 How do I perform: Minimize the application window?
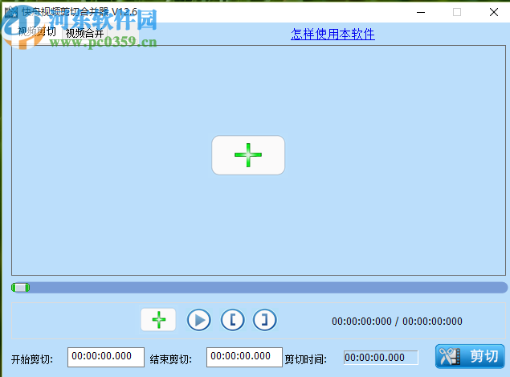point(420,11)
